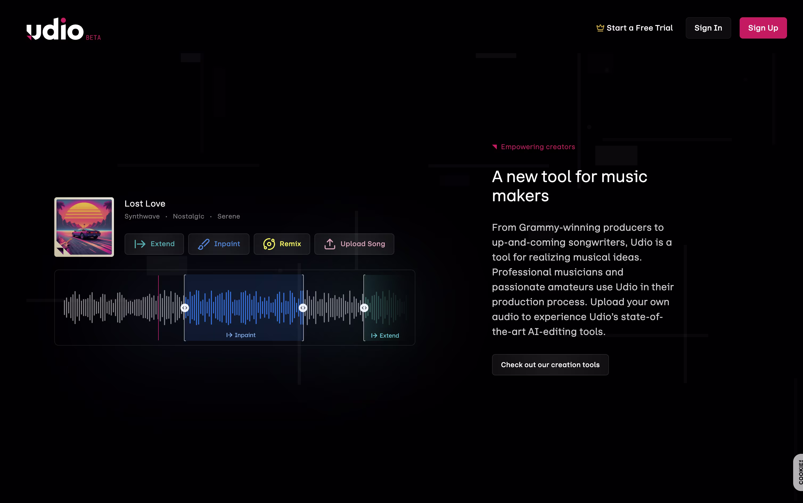Screen dimensions: 803x503
Task: Click the Serene tag
Action: pos(229,216)
